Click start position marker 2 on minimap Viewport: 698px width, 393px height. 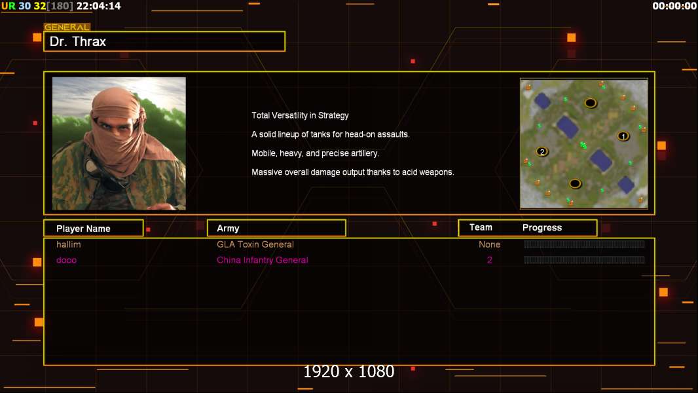[542, 152]
